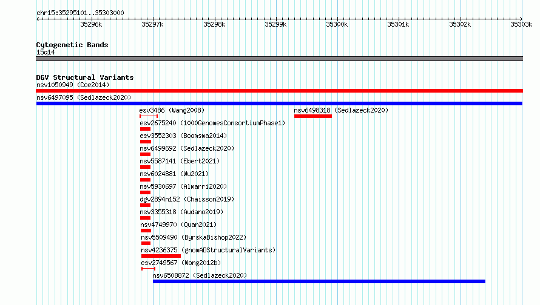The image size is (540, 305).
Task: Click the 35298k ruler tick label
Action: (214, 24)
